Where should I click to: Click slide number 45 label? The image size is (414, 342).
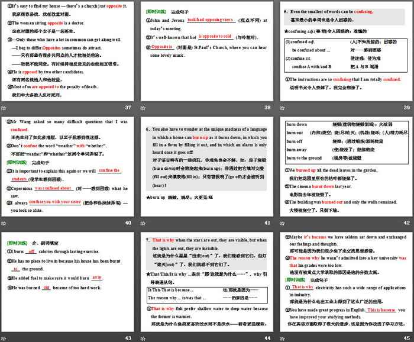407,338
